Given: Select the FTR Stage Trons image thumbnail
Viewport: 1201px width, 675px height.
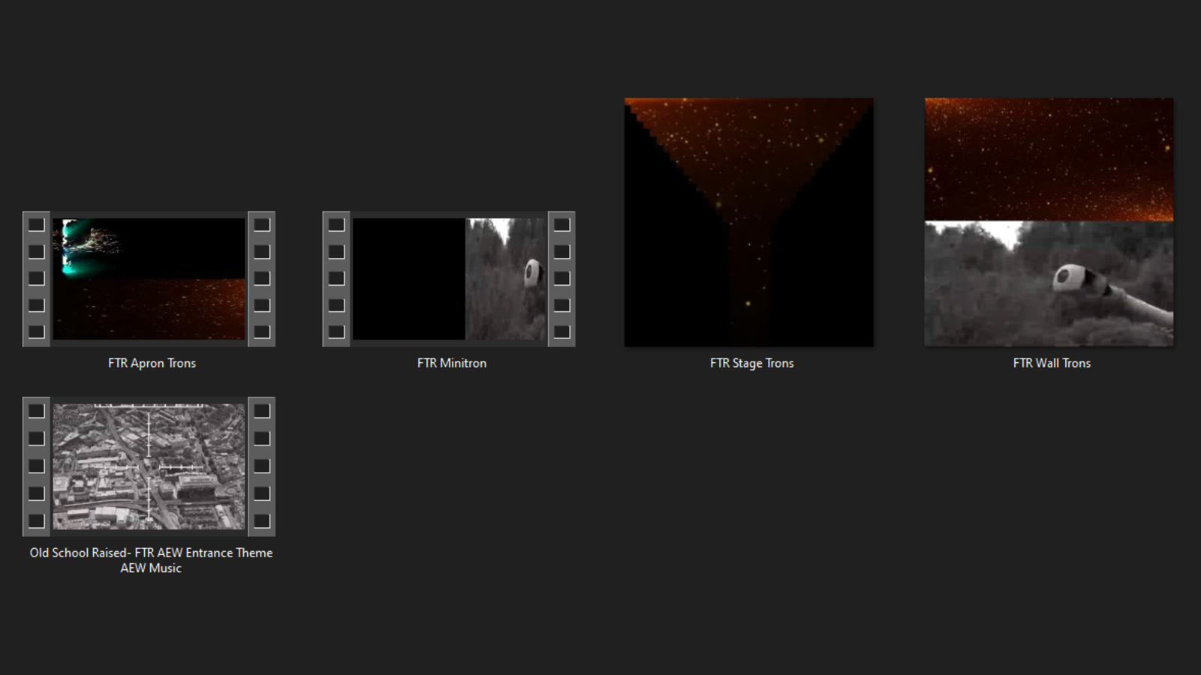Looking at the screenshot, I should click(x=749, y=222).
